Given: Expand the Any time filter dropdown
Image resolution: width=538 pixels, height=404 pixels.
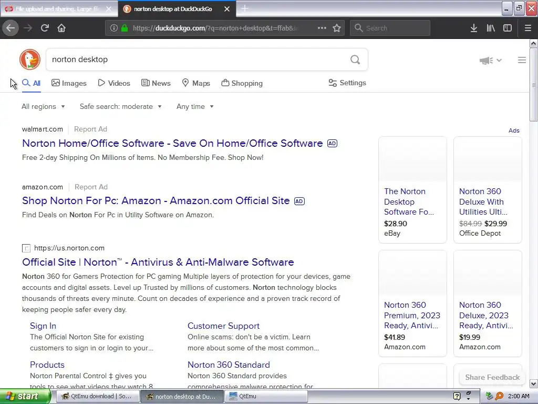Looking at the screenshot, I should 195,106.
